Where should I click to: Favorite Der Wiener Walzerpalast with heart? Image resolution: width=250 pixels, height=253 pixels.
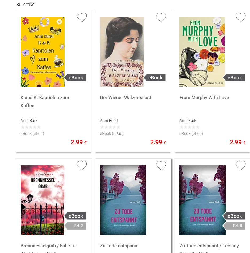click(x=161, y=17)
